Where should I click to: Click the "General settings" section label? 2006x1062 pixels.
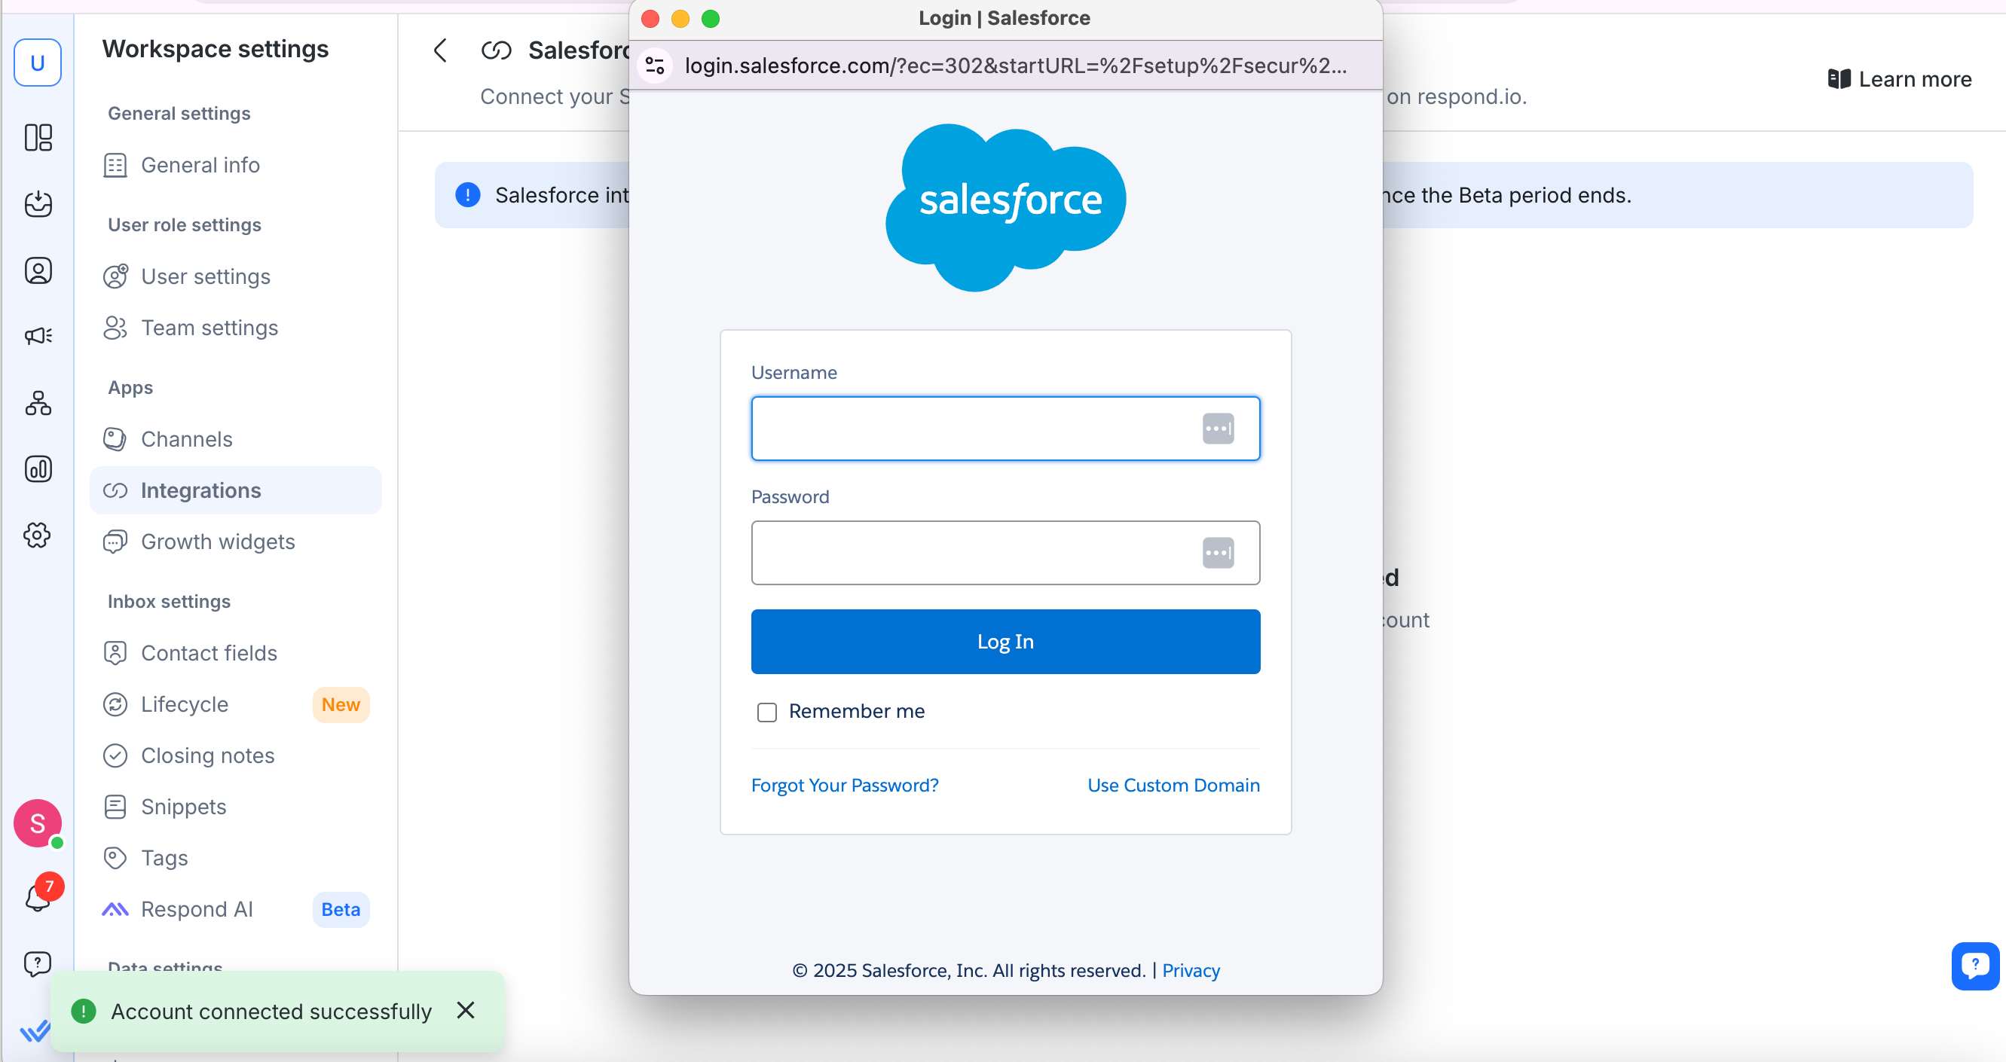tap(179, 114)
